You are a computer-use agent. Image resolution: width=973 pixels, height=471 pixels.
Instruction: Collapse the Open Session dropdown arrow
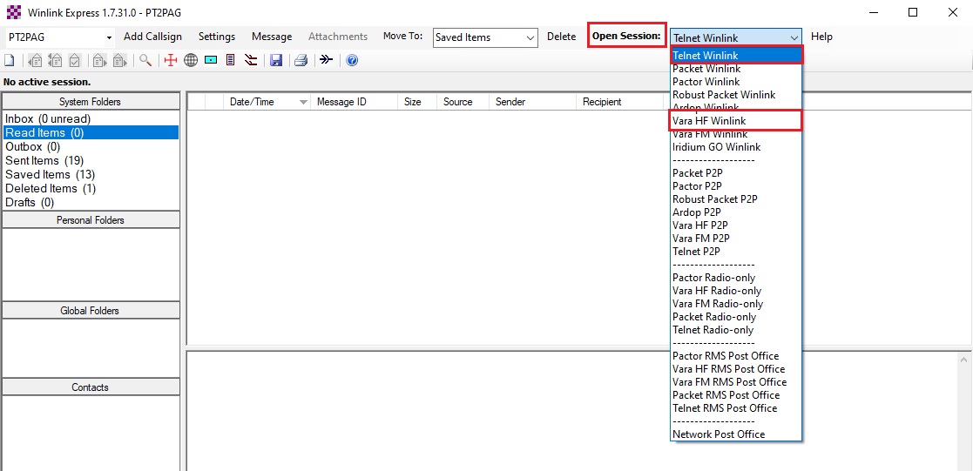pos(794,37)
